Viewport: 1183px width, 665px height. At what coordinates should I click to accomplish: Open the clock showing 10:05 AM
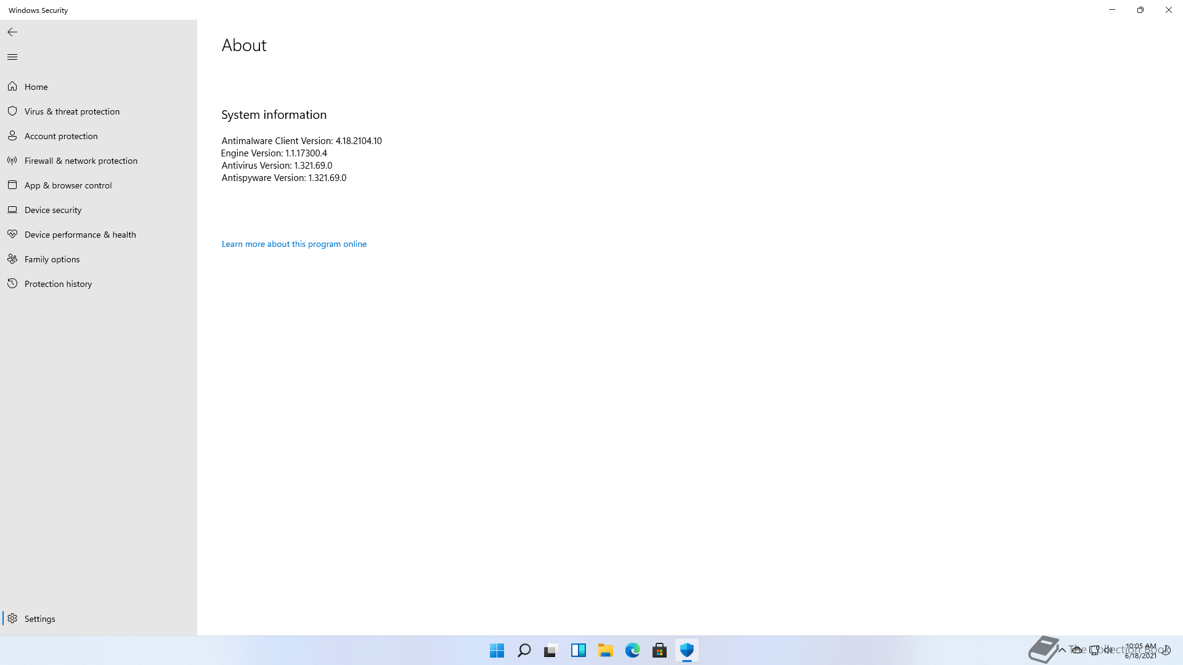[x=1140, y=651]
